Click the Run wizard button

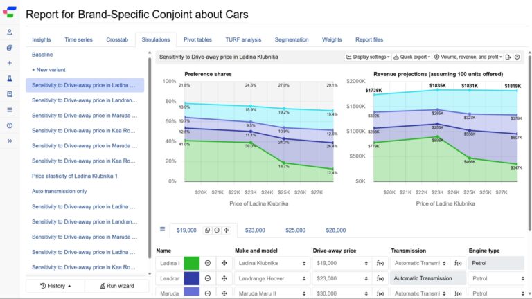tap(116, 285)
